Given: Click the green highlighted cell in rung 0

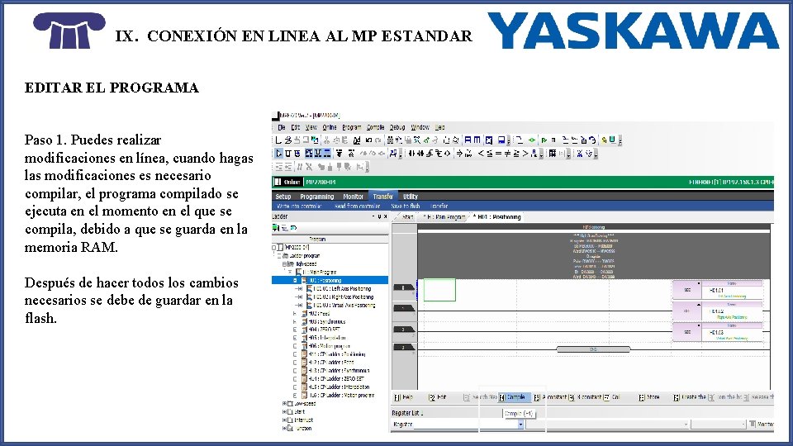Looking at the screenshot, I should pyautogui.click(x=439, y=290).
